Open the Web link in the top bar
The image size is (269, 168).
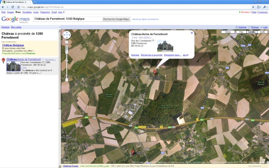click(3, 12)
